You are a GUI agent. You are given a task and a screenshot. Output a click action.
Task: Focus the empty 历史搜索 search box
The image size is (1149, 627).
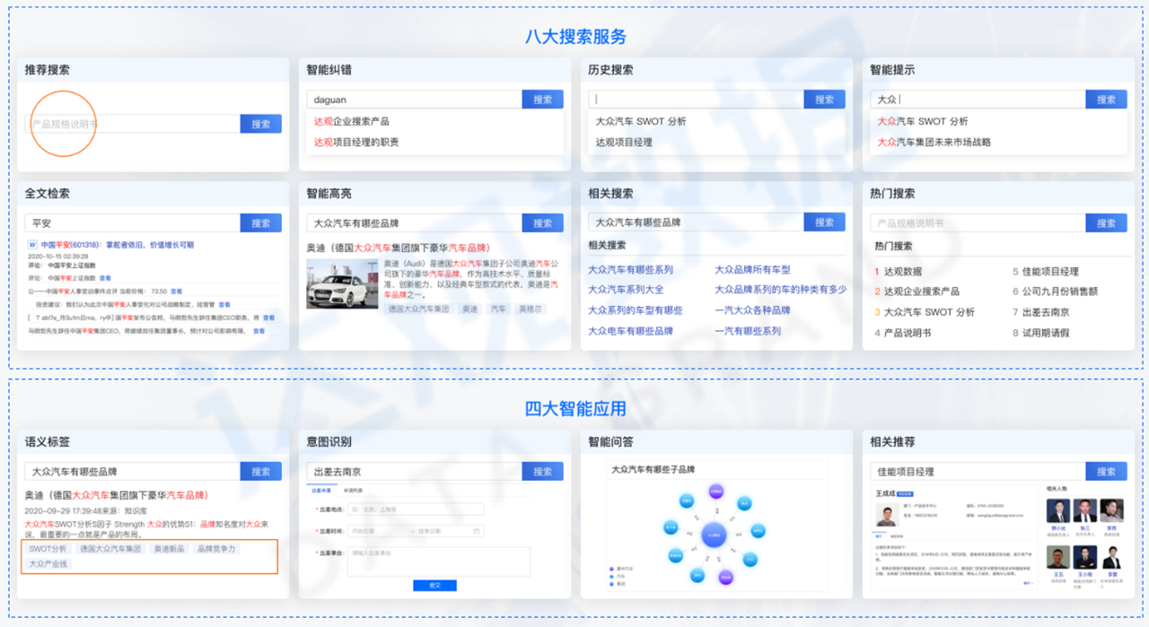pyautogui.click(x=696, y=100)
